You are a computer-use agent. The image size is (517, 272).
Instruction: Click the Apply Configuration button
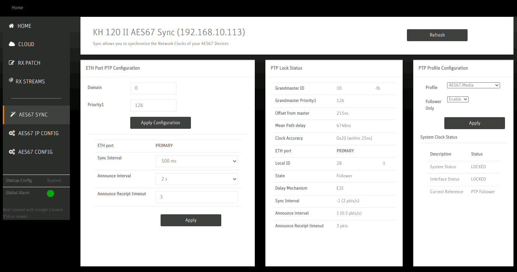161,123
